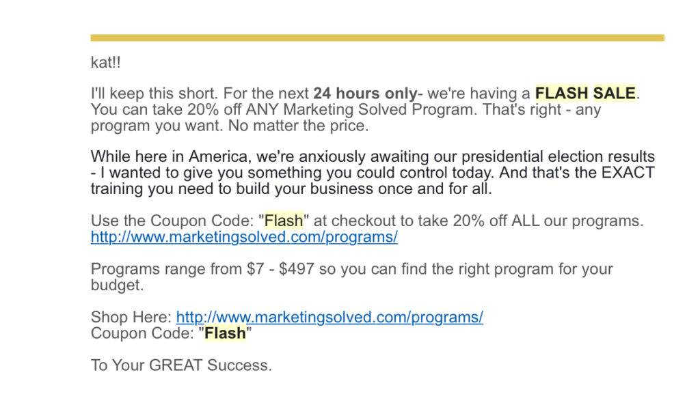Viewport: 700px width, 405px height.
Task: Click the highlighted Flash code in quoted sentence
Action: coord(284,221)
